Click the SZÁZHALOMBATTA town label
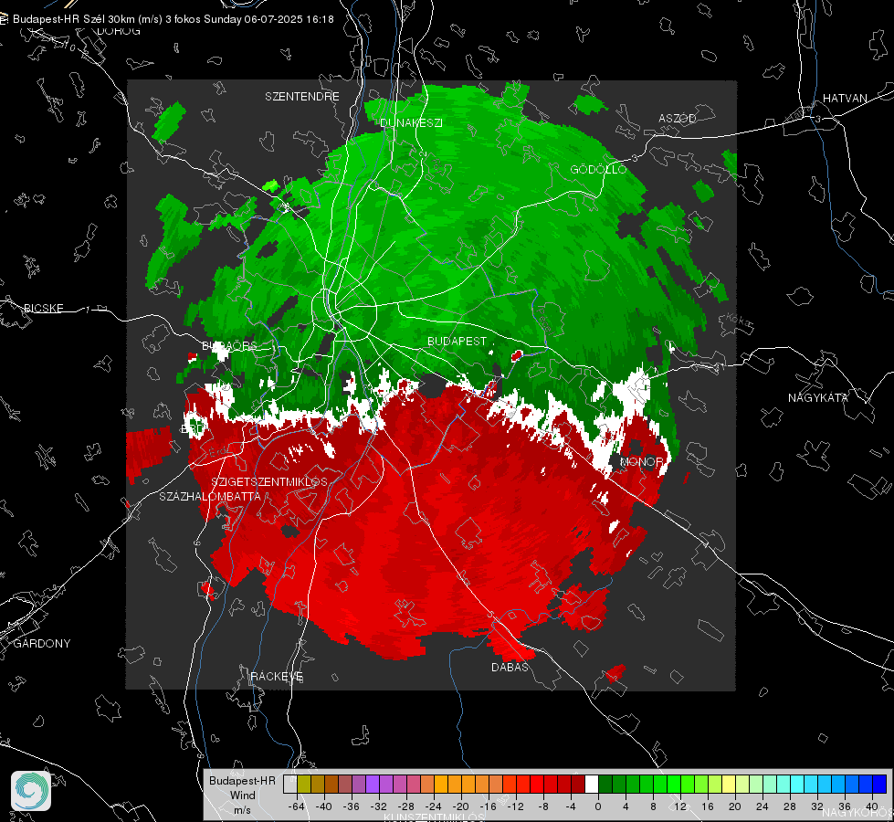The width and height of the screenshot is (894, 822). [210, 496]
